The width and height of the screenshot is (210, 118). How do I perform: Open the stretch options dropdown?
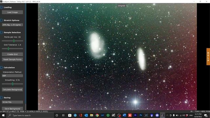click(12, 25)
